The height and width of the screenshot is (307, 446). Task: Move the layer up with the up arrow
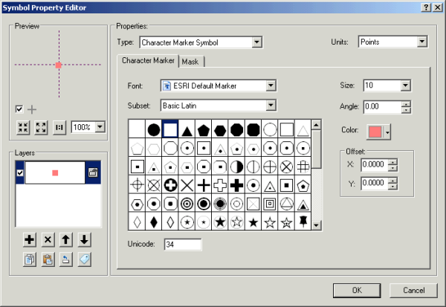(x=66, y=239)
